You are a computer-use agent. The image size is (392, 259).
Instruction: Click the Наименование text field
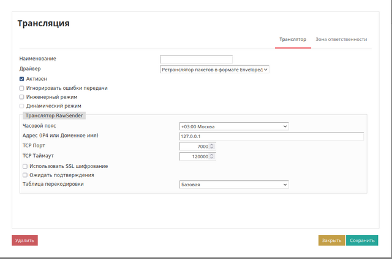pyautogui.click(x=196, y=59)
